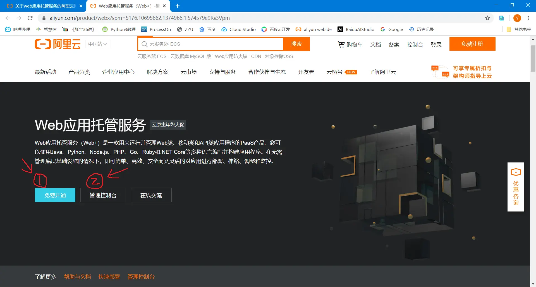The image size is (536, 287).
Task: Click the CDN suggestion link
Action: click(x=256, y=56)
